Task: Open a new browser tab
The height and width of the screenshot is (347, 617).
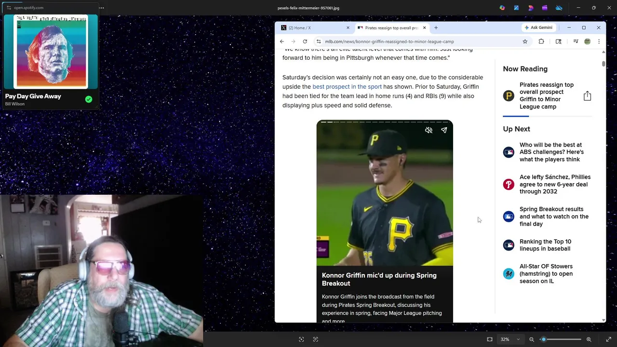Action: [x=436, y=28]
